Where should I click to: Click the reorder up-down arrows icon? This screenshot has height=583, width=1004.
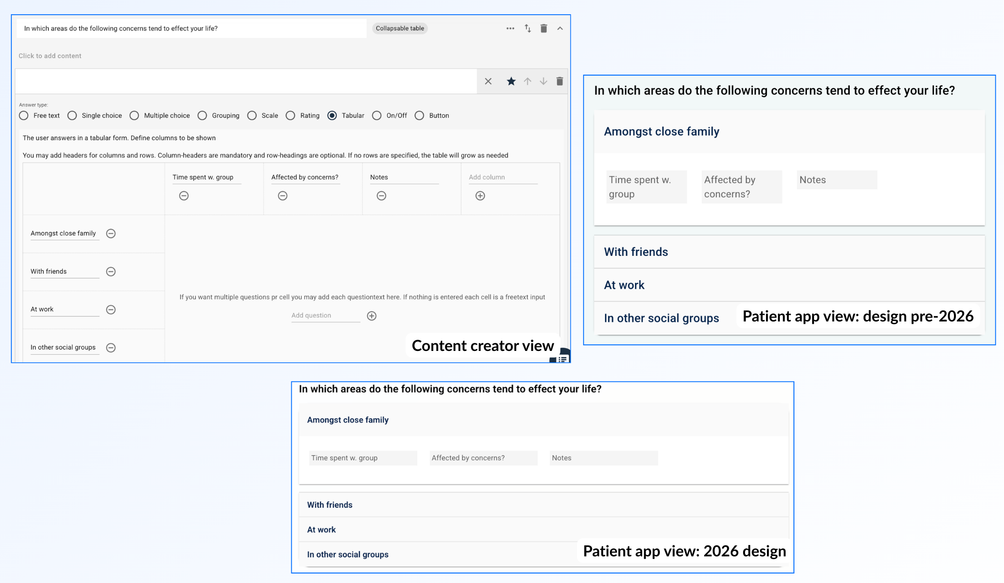527,29
